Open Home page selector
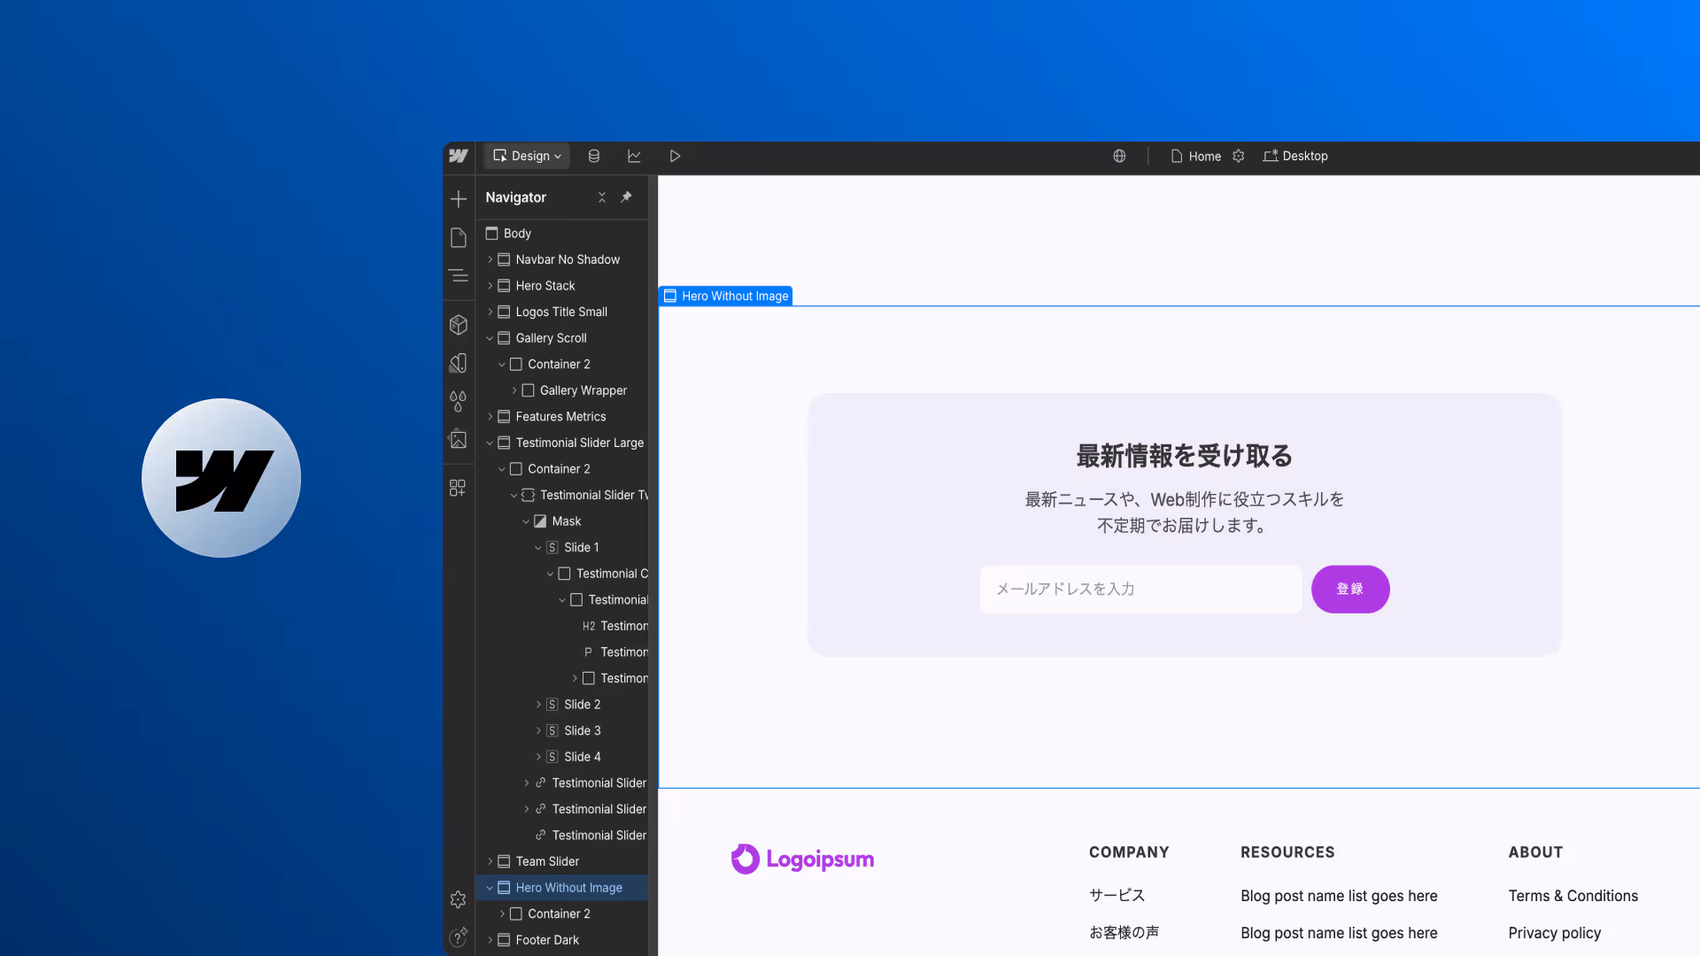Image resolution: width=1700 pixels, height=956 pixels. [1197, 156]
